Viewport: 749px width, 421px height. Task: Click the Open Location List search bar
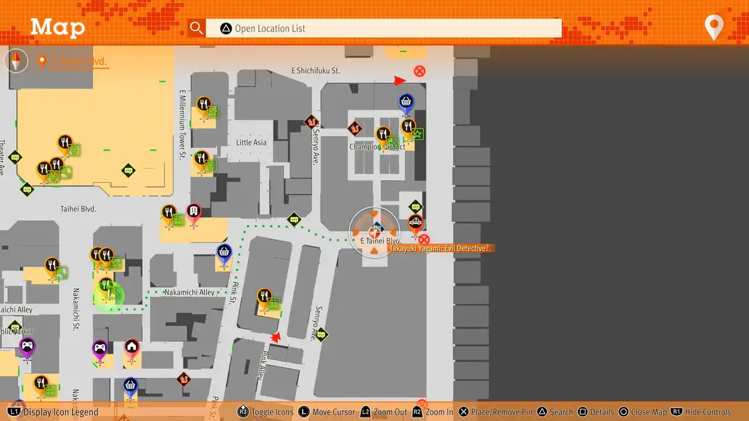click(384, 28)
